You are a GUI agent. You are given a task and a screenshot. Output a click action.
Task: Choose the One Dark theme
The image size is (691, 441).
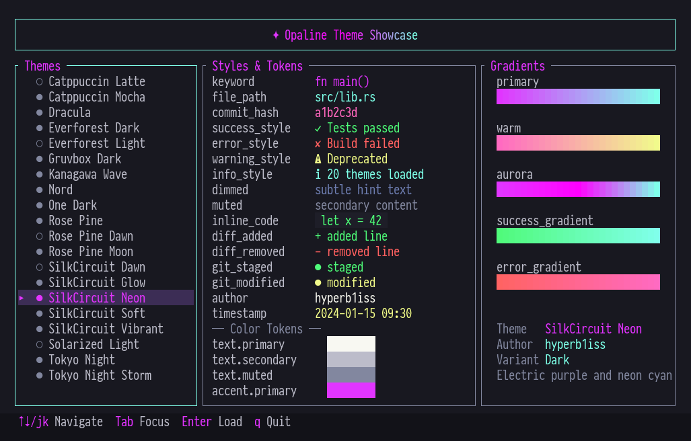coord(106,205)
